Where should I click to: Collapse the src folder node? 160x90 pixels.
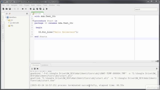point(7,20)
